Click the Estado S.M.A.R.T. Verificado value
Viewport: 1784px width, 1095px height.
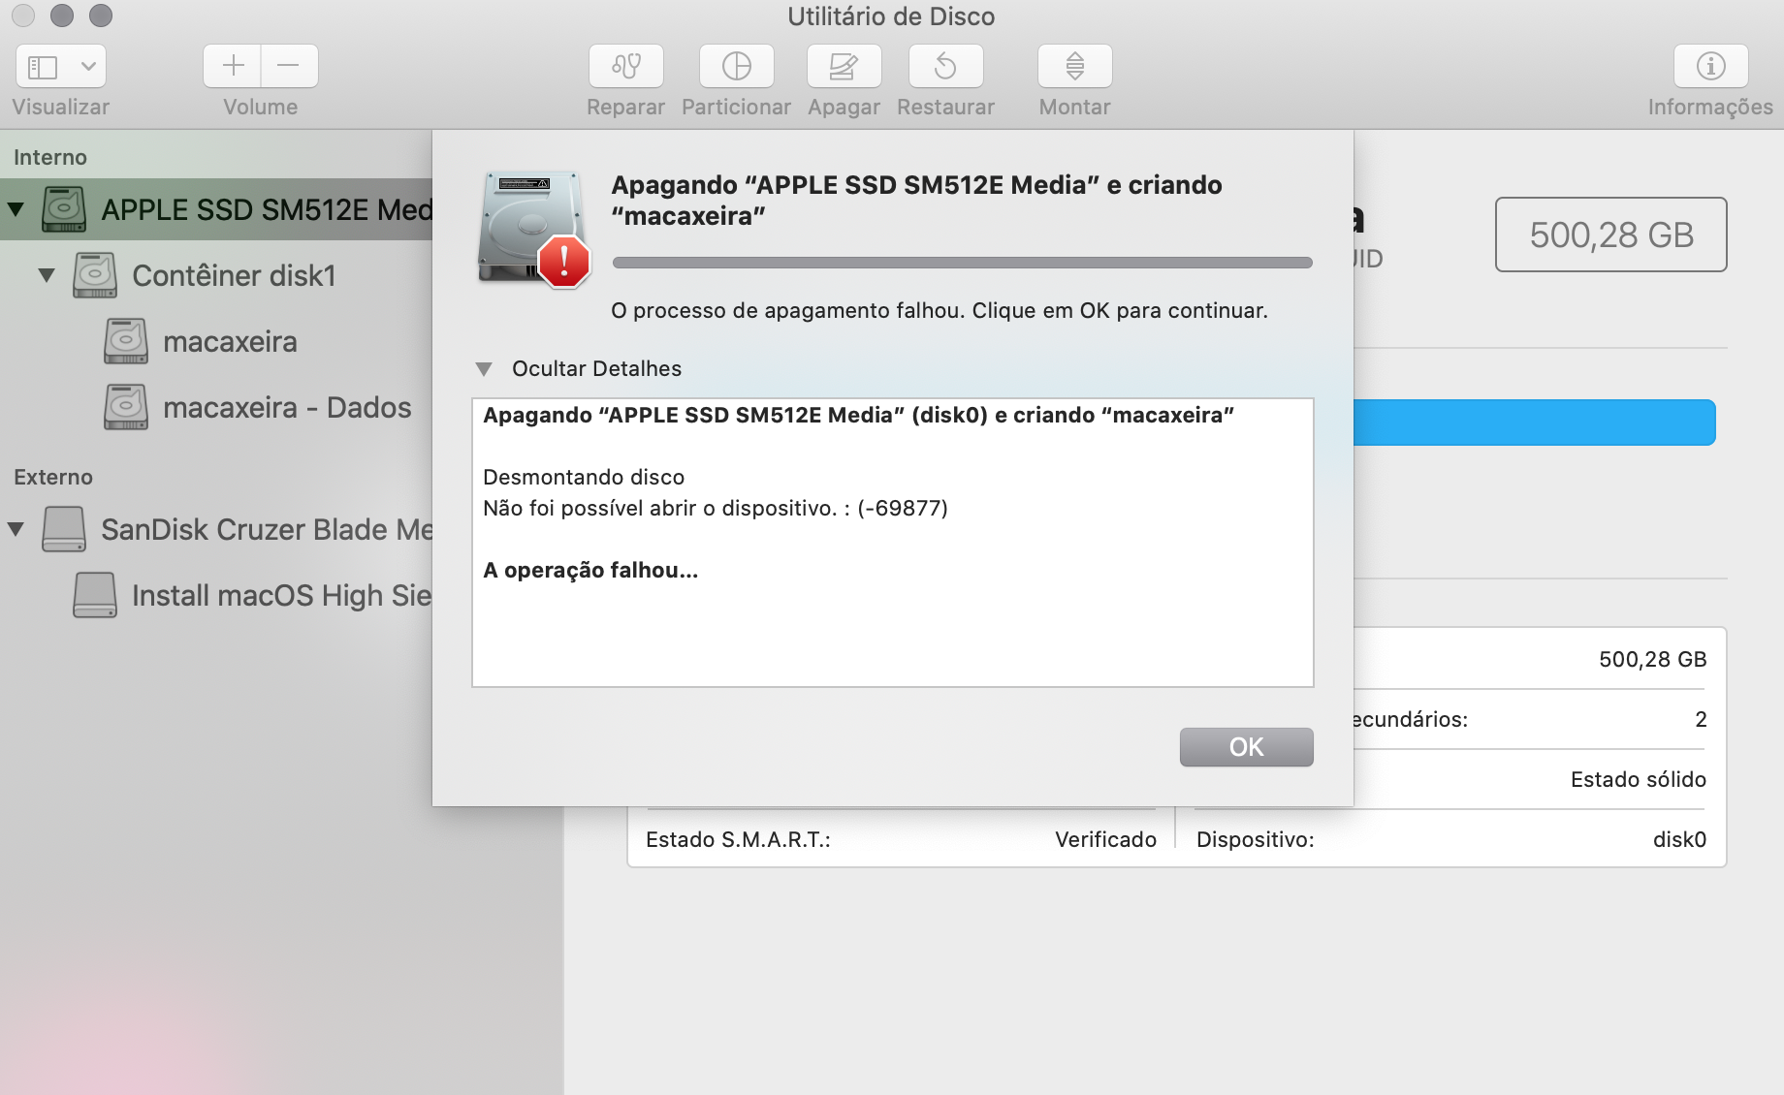coord(1105,839)
